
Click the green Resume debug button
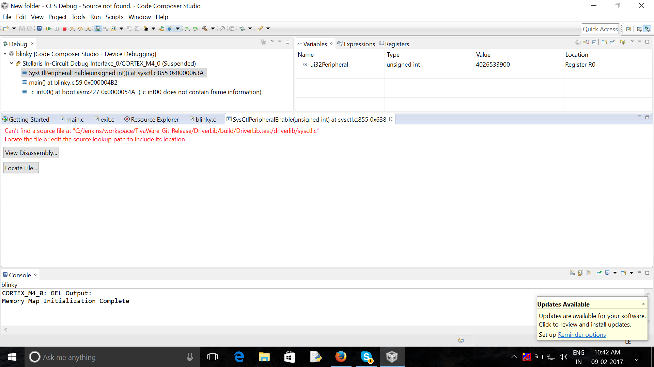pos(49,29)
